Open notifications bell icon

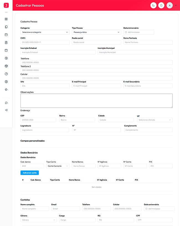click(161, 6)
